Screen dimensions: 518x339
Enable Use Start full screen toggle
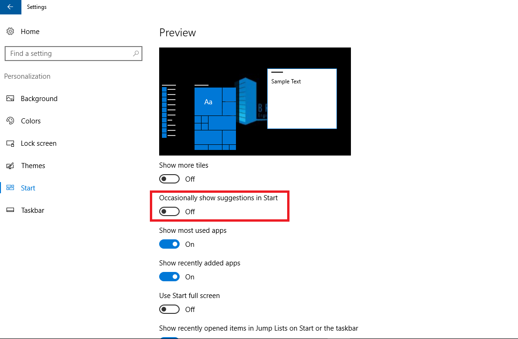(169, 309)
